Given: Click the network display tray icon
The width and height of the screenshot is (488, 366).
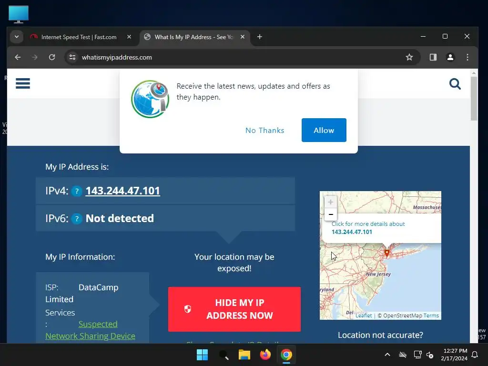Looking at the screenshot, I should tap(417, 355).
